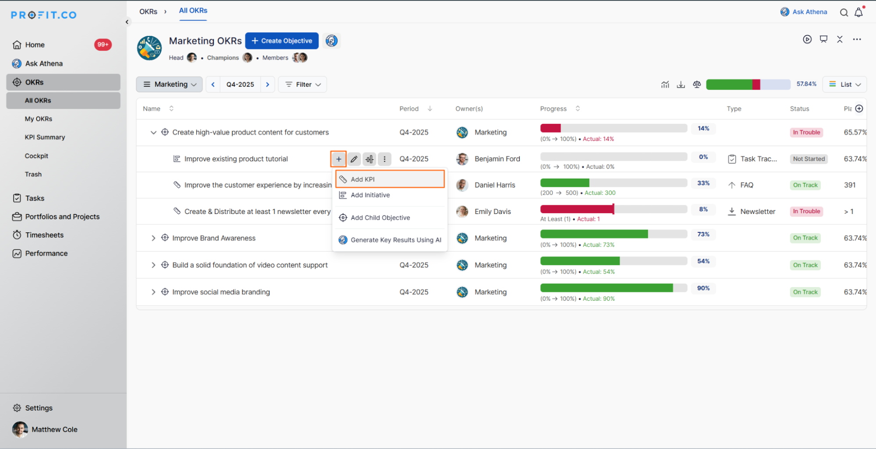876x449 pixels.
Task: Collapse the Create high-value product content objective
Action: click(153, 132)
